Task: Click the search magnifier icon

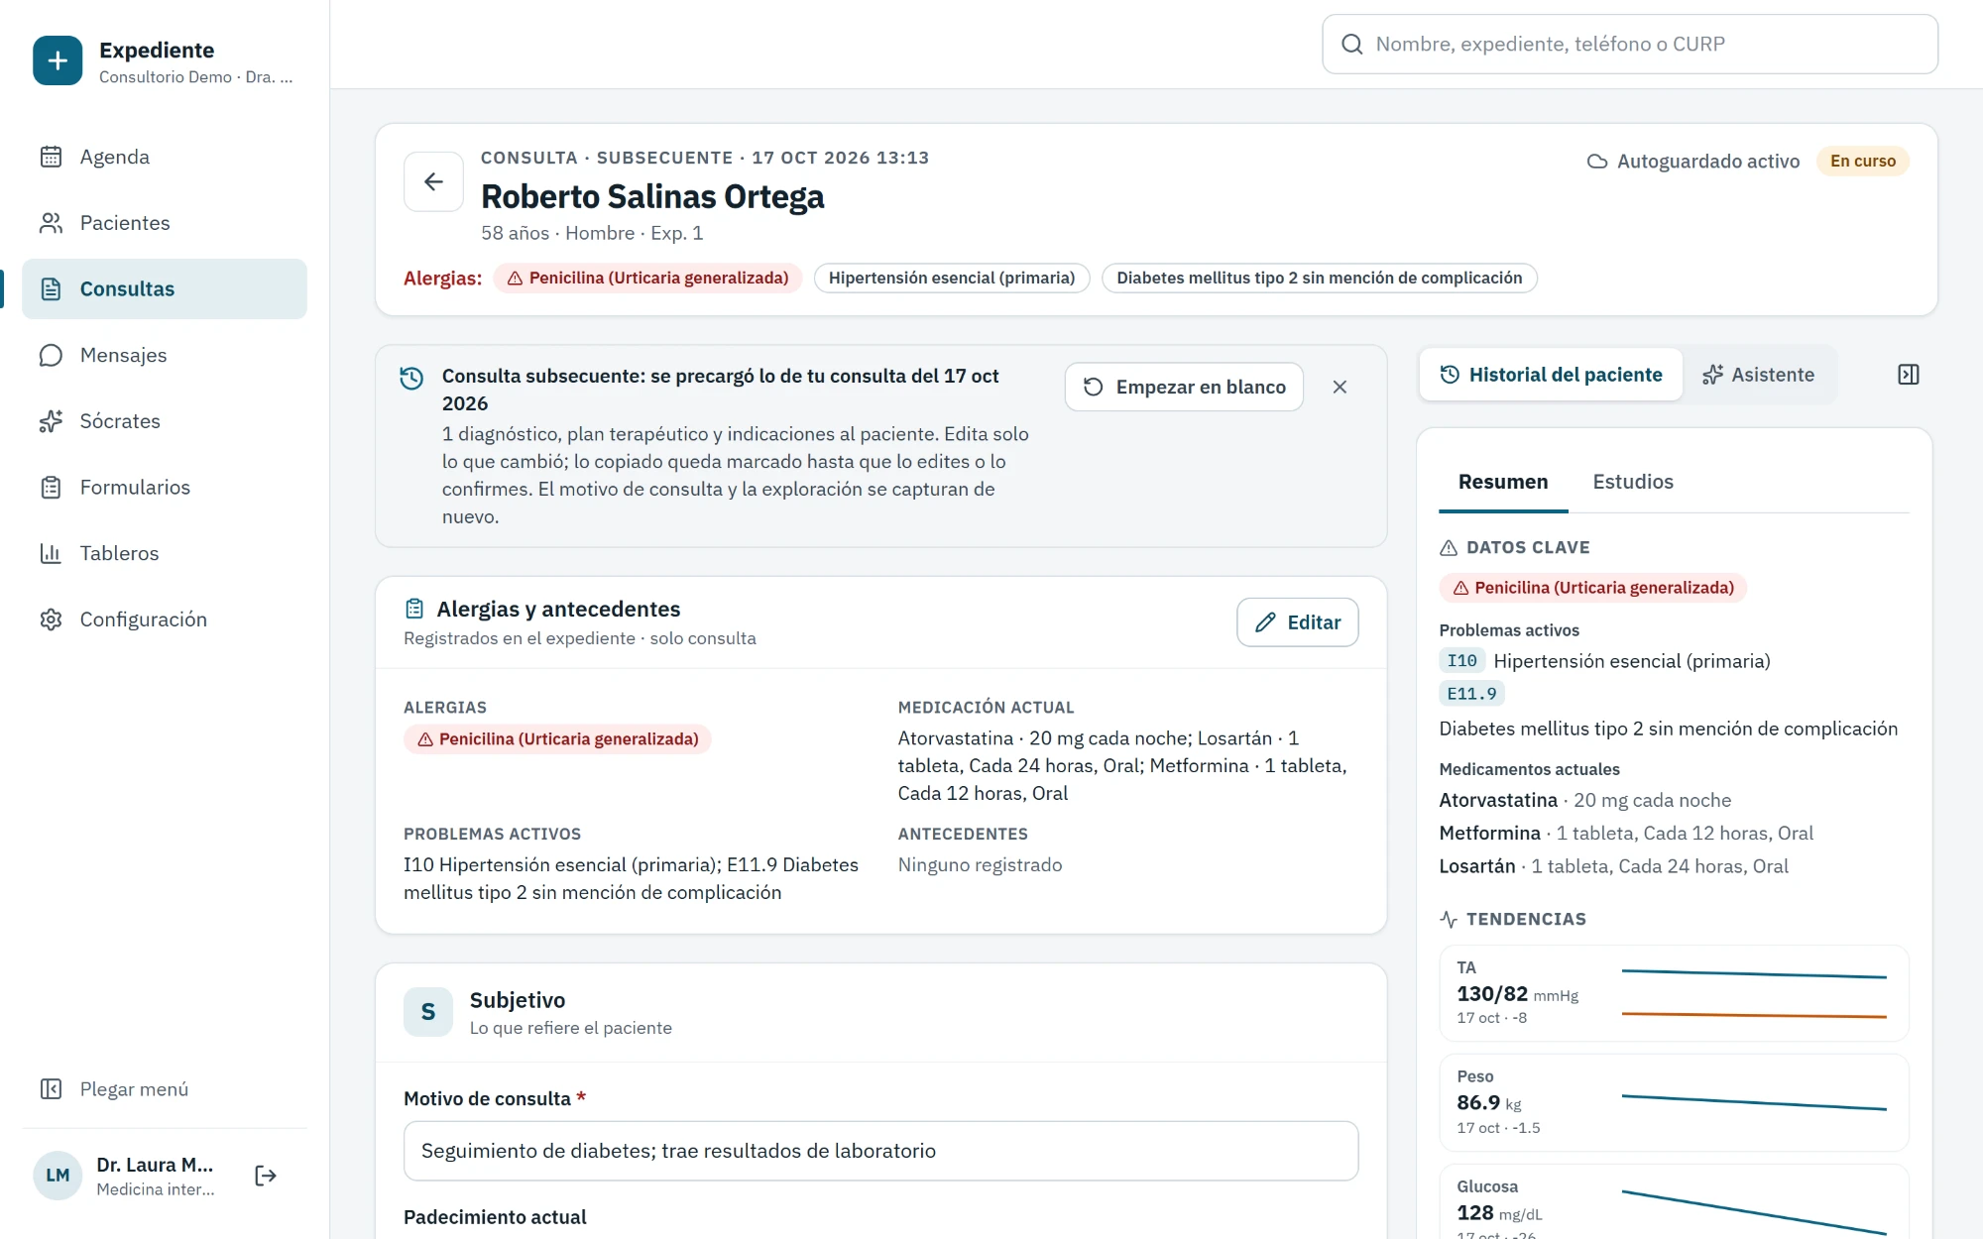Action: point(1352,44)
